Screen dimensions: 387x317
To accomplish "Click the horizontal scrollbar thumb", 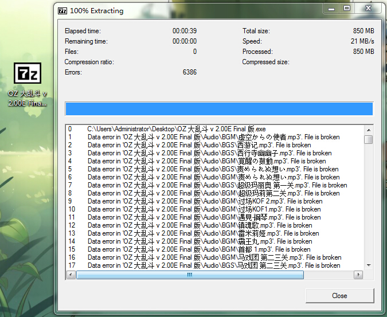I will (190, 275).
